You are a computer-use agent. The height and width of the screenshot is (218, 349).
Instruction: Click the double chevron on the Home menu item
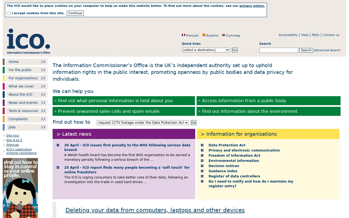click(x=43, y=62)
